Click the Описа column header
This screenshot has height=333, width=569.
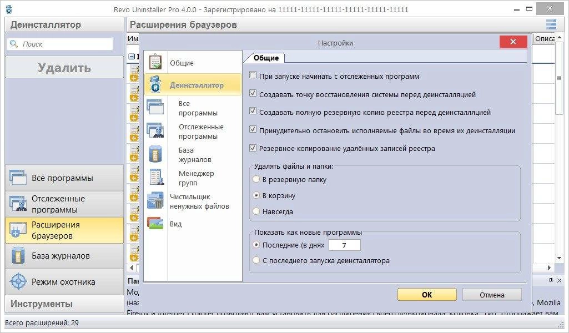tap(545, 38)
